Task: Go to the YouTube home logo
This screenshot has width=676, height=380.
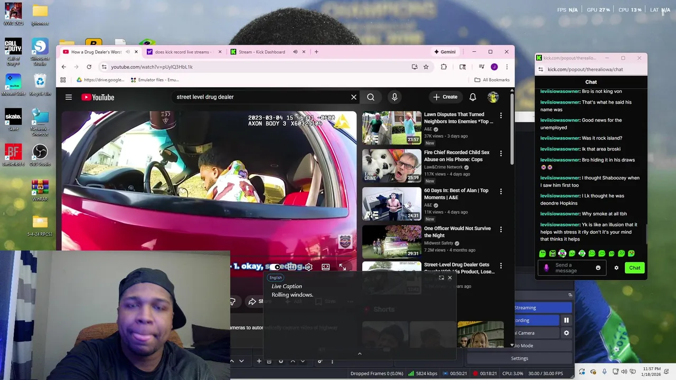Action: pyautogui.click(x=98, y=97)
